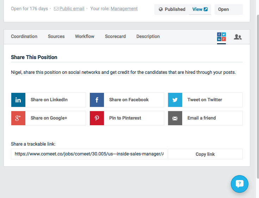This screenshot has height=198, width=259.
Task: Click the Twitter bird icon
Action: tap(175, 100)
